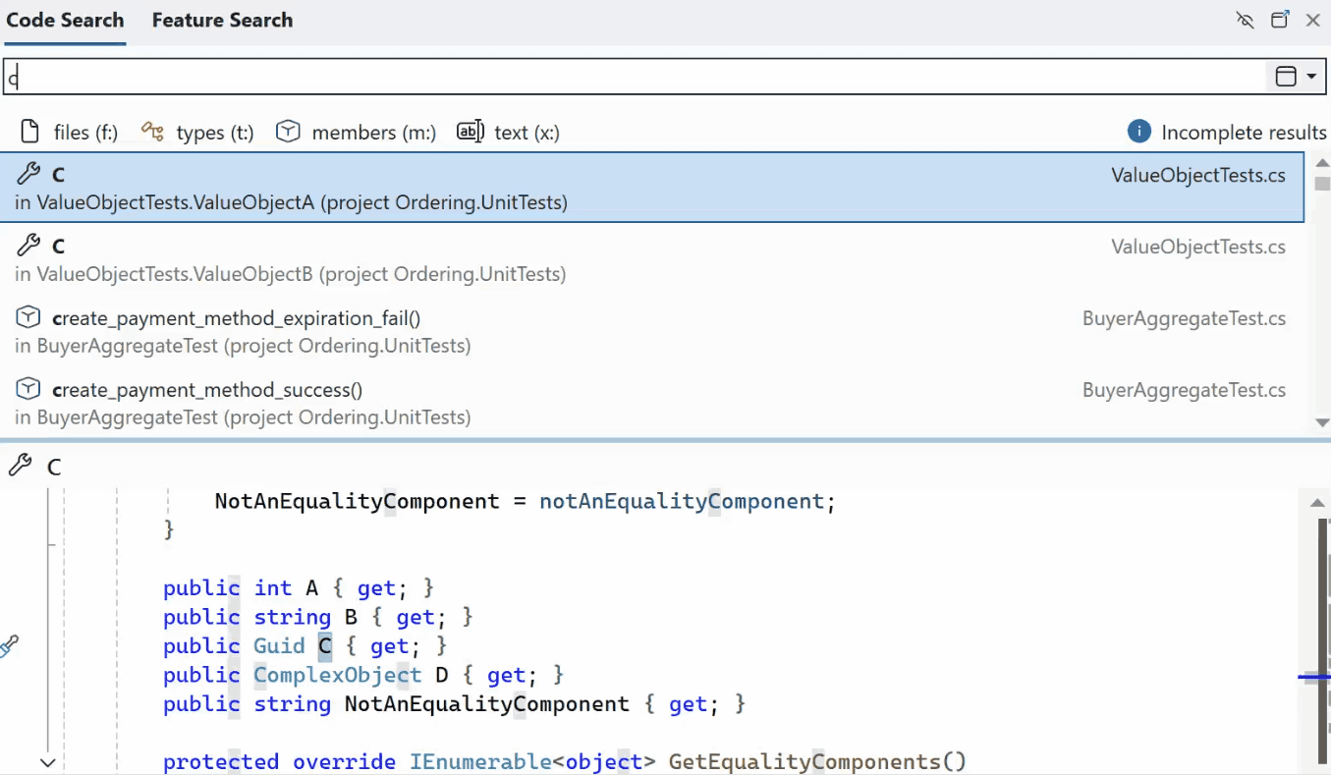This screenshot has height=775, width=1331.
Task: Click wrench icon of the ValueObjectB result
Action: (x=28, y=246)
